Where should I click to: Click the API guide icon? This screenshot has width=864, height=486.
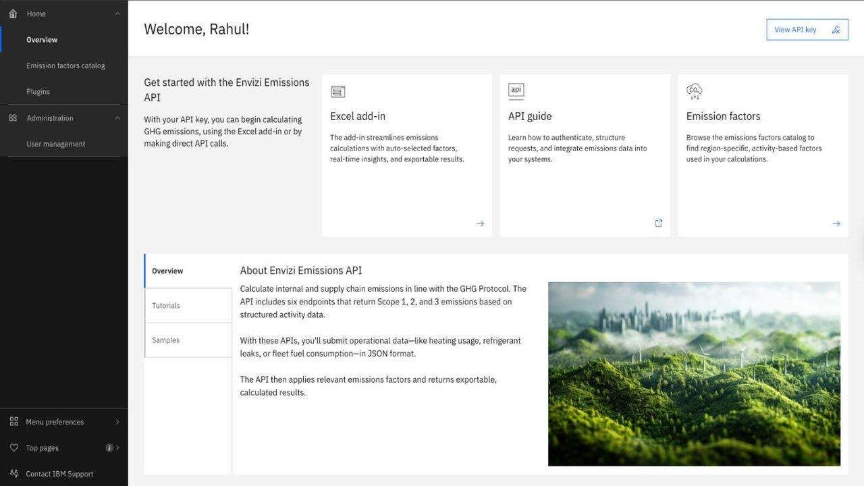tap(516, 90)
